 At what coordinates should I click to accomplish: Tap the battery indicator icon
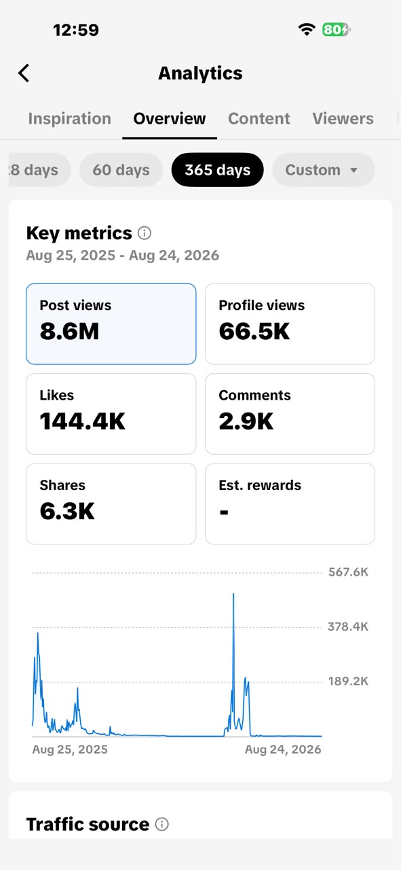(x=337, y=29)
